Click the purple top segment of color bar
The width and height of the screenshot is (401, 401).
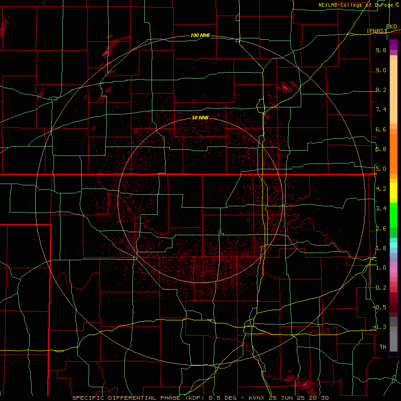[x=393, y=45]
